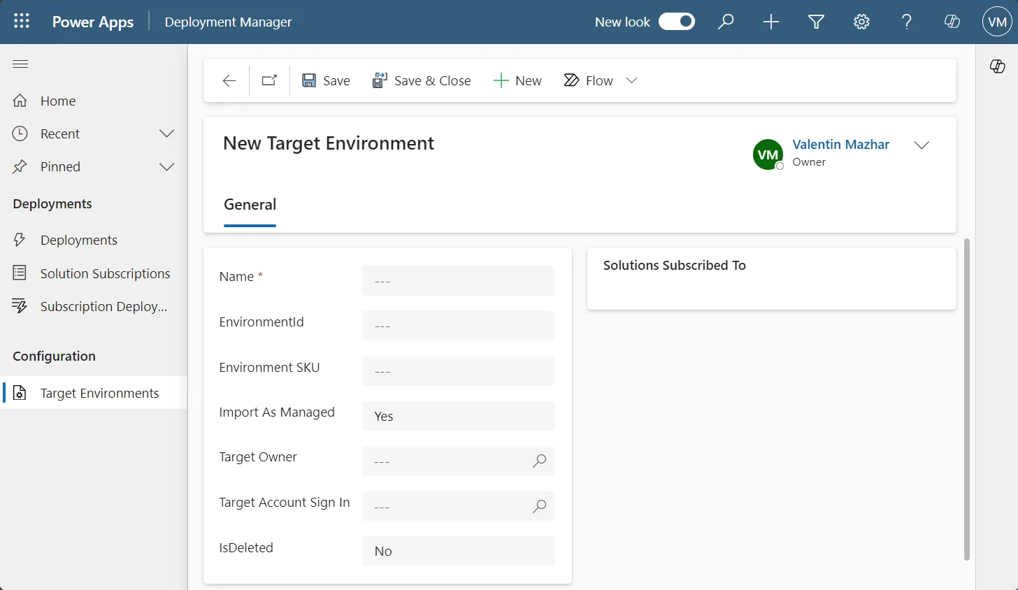Click the Pinned pin icon

click(x=20, y=166)
